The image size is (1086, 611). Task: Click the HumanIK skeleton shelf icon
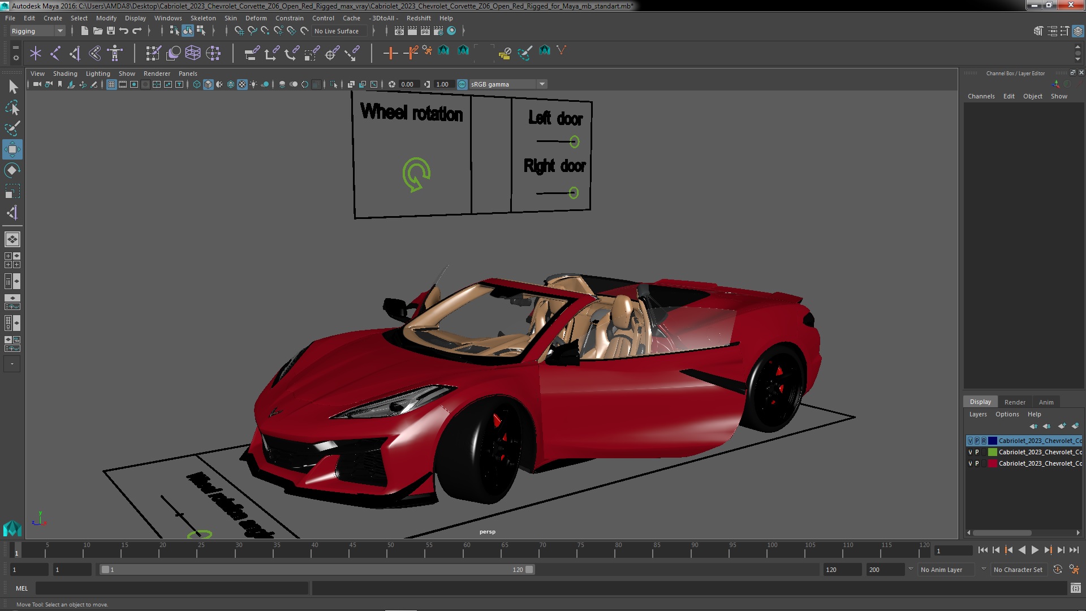point(115,53)
